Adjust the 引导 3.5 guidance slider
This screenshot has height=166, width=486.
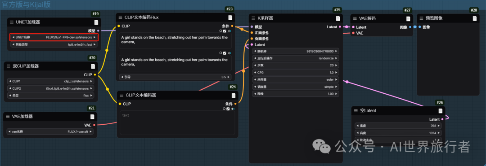pyautogui.click(x=175, y=77)
